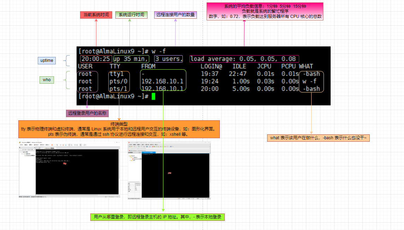Select the purple 远程登录用户的名称 box

(87, 113)
